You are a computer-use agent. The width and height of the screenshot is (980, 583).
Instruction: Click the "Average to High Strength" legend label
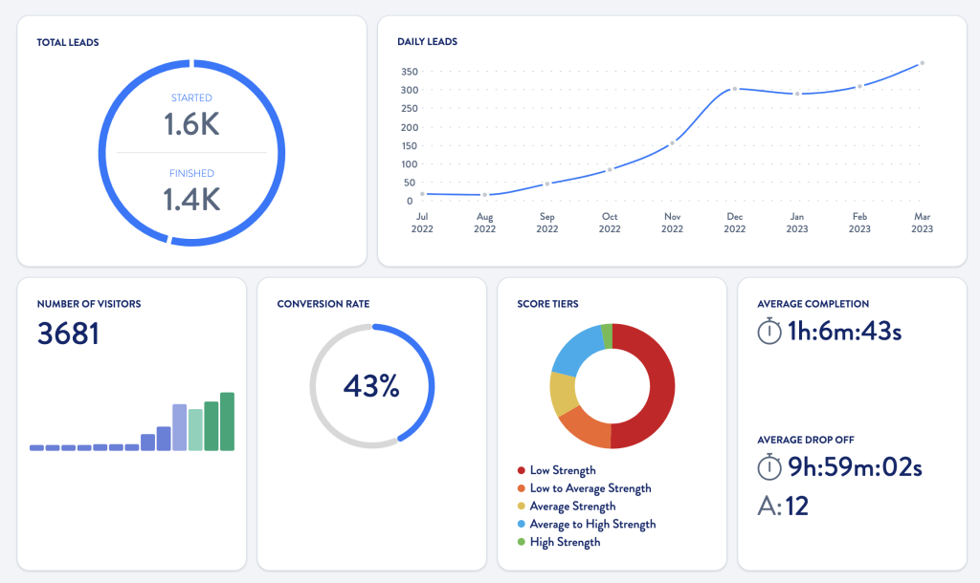tap(593, 525)
